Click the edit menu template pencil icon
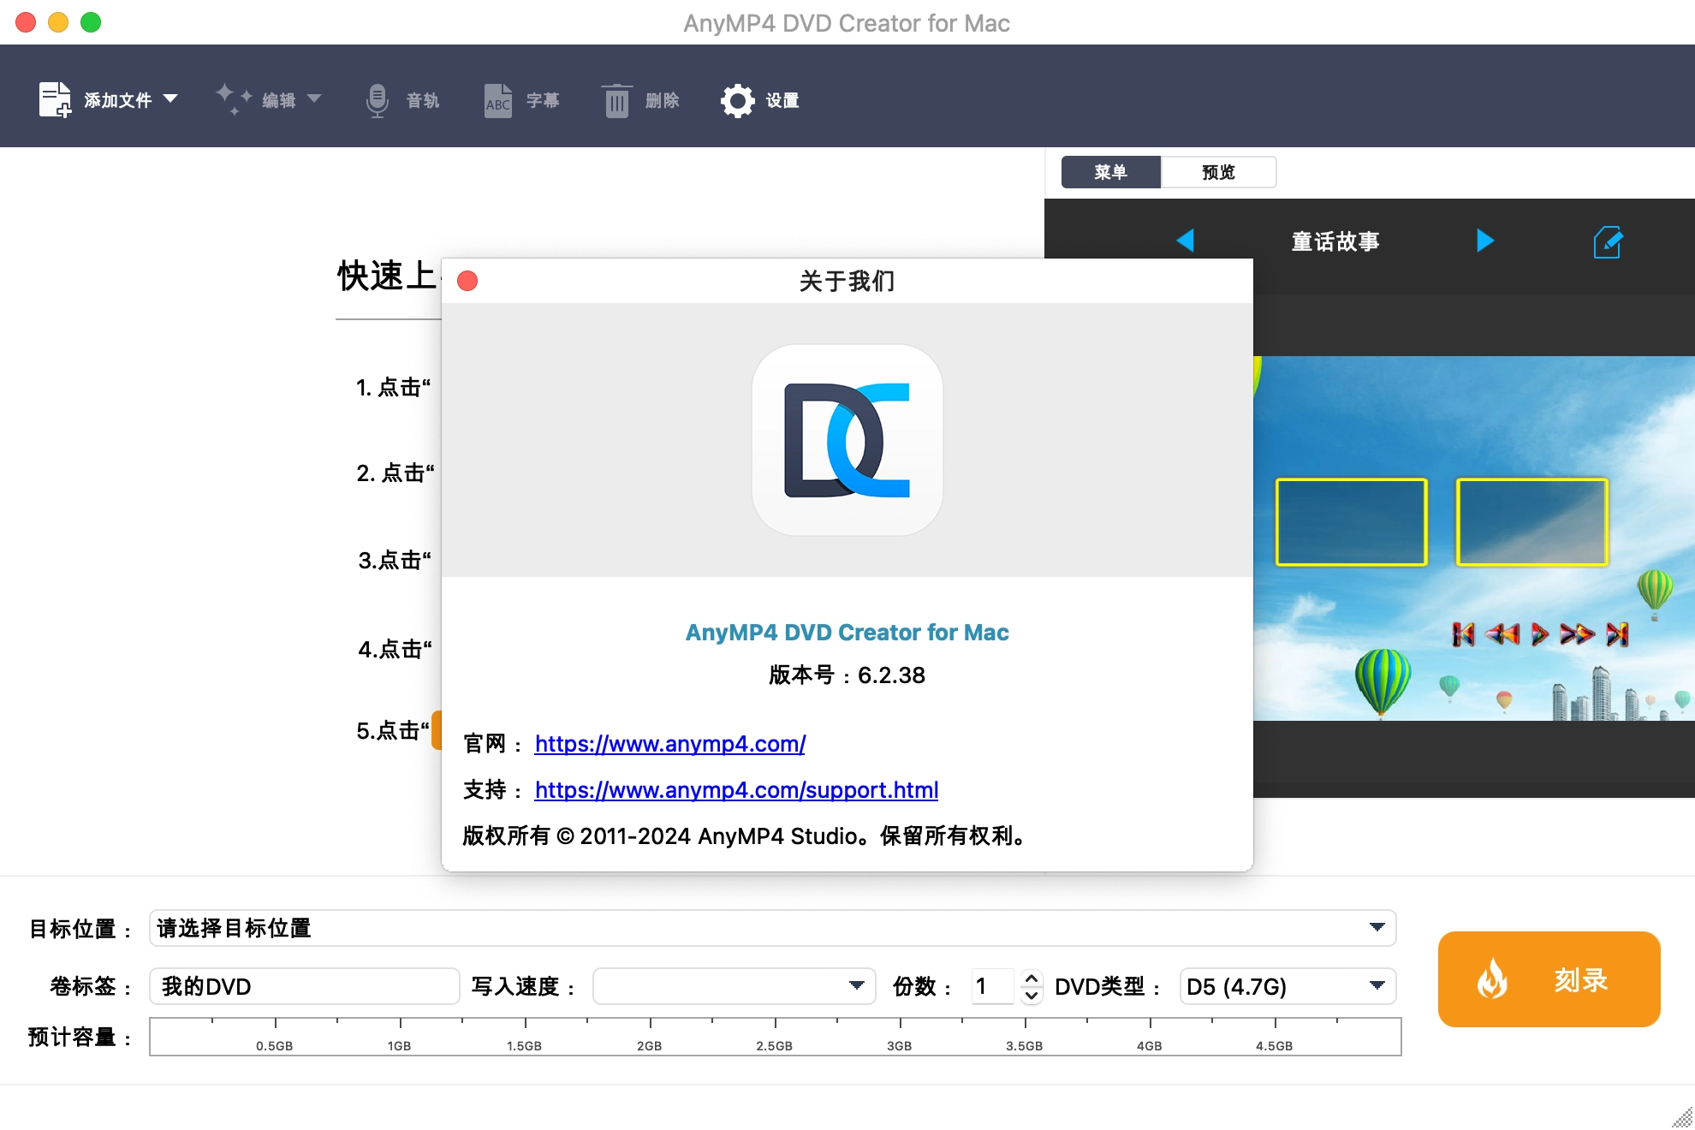 click(x=1607, y=242)
